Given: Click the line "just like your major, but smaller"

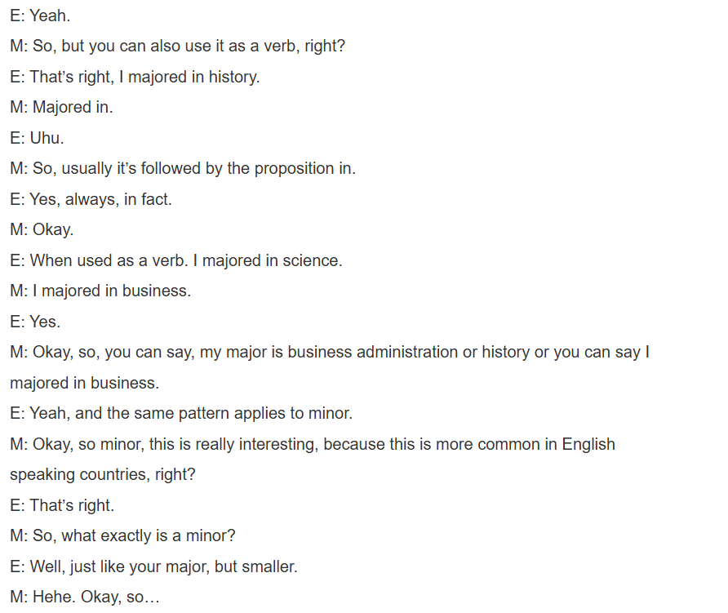Looking at the screenshot, I should point(153,566).
